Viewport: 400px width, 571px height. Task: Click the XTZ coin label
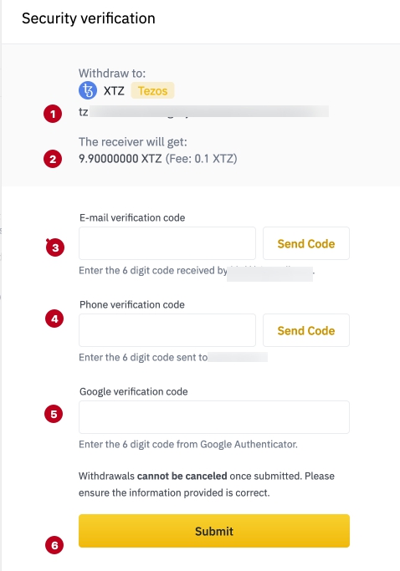coord(114,90)
